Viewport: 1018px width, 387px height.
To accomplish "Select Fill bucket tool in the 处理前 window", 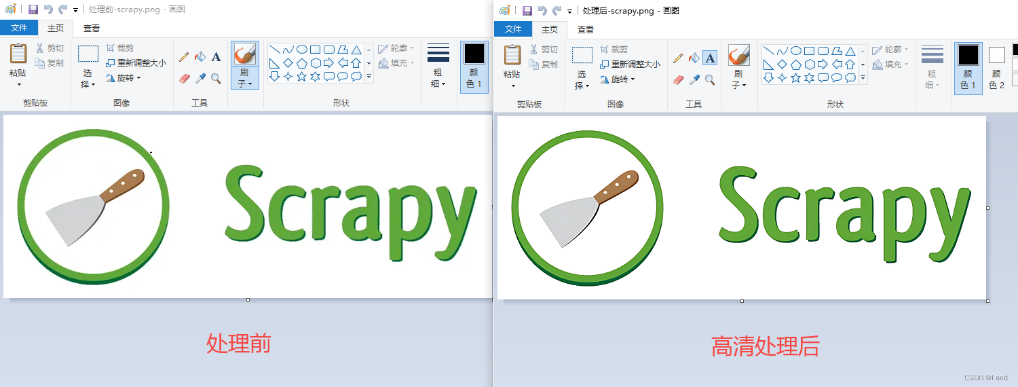I will (x=200, y=57).
